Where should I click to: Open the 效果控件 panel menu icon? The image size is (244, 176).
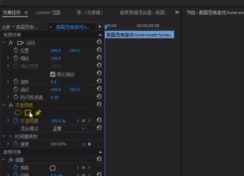(x=26, y=13)
